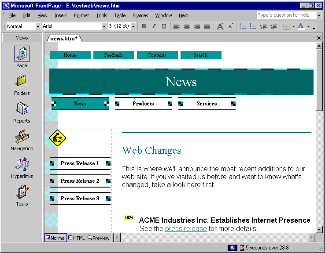Open the Tools menu

(x=102, y=15)
